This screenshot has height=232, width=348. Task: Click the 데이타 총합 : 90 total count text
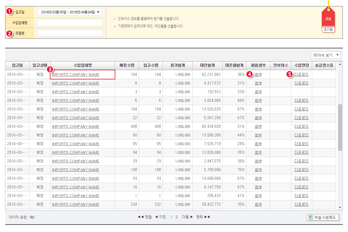point(22,217)
